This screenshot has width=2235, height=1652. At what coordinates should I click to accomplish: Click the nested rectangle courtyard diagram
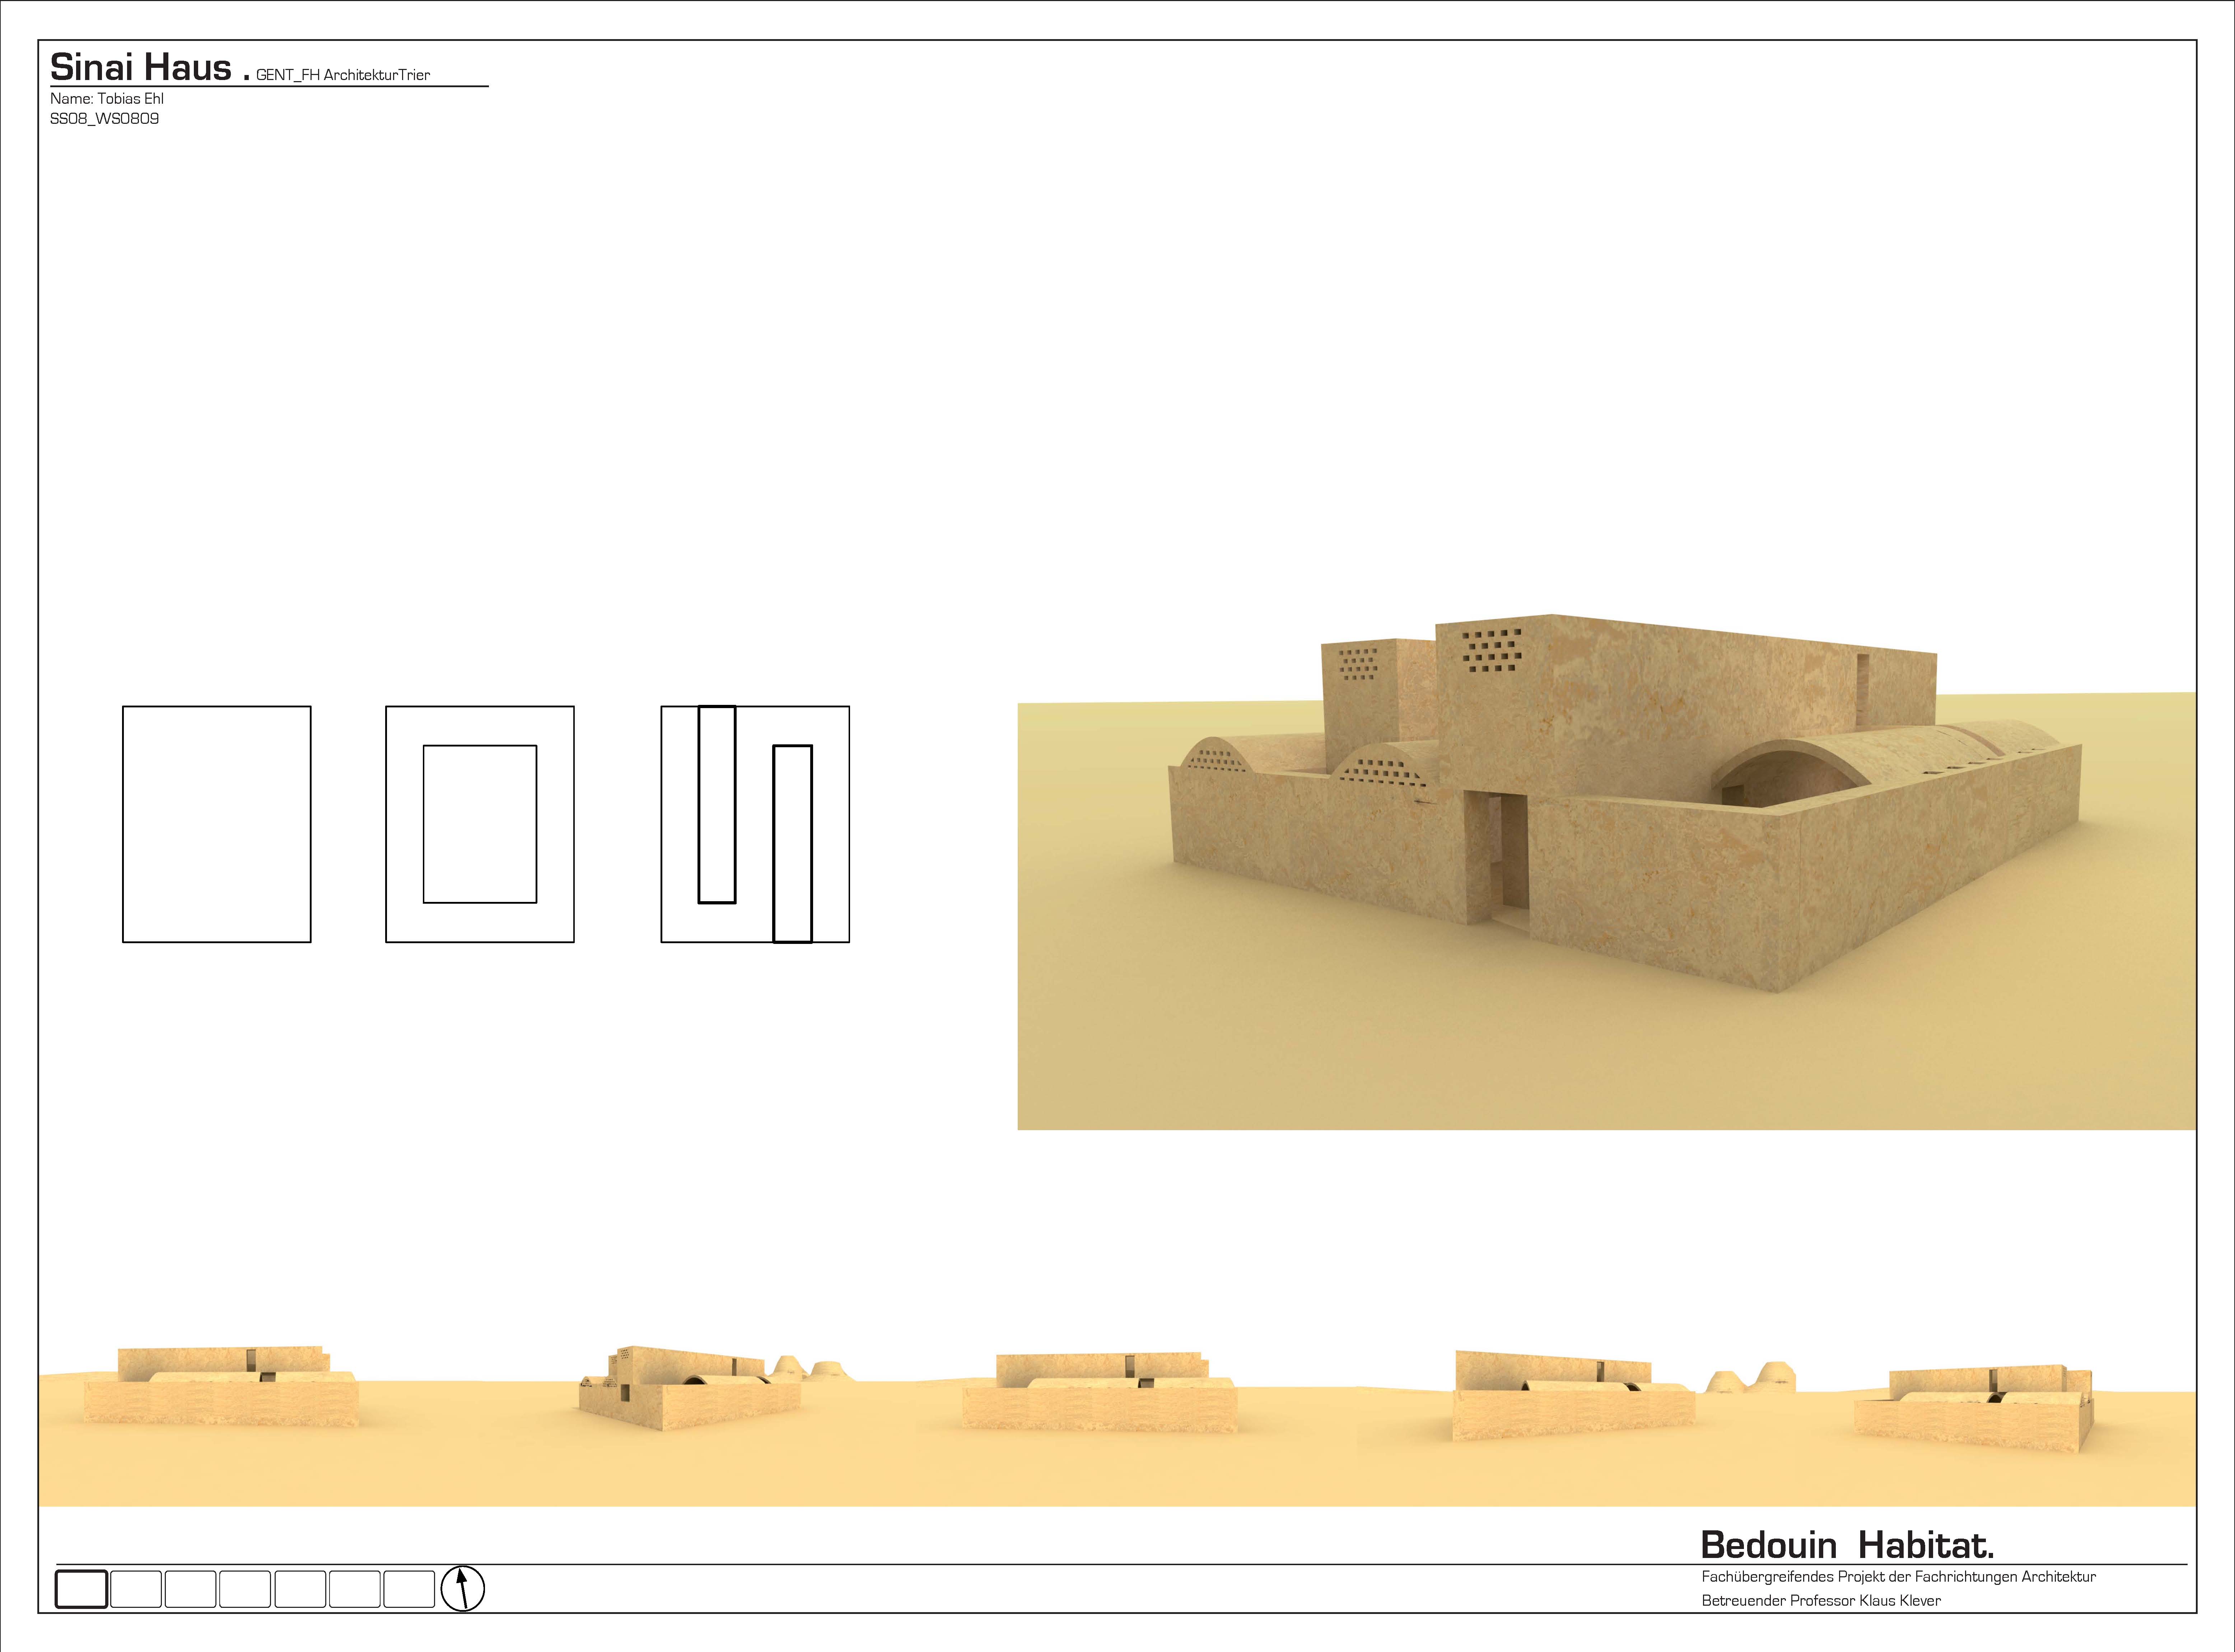coord(480,824)
